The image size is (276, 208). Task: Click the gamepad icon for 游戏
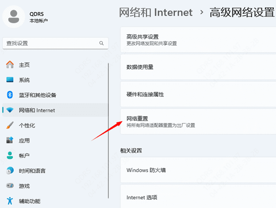(10, 186)
